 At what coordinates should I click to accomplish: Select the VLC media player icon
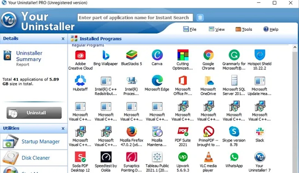[x=209, y=157]
